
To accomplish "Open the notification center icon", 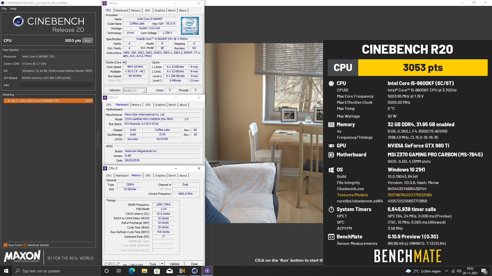I will [x=484, y=271].
